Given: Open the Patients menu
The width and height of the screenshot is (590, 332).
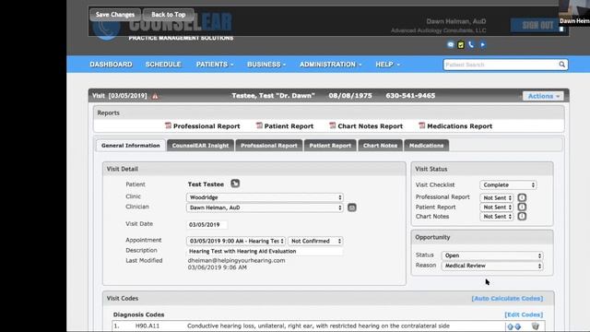Looking at the screenshot, I should click(x=215, y=65).
